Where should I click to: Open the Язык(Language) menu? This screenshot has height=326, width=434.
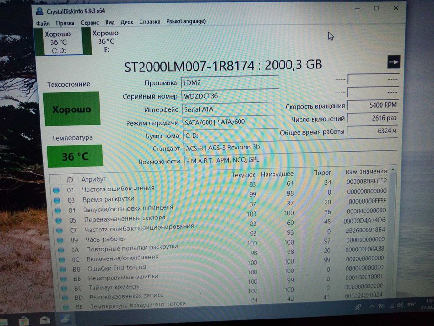[x=186, y=21]
